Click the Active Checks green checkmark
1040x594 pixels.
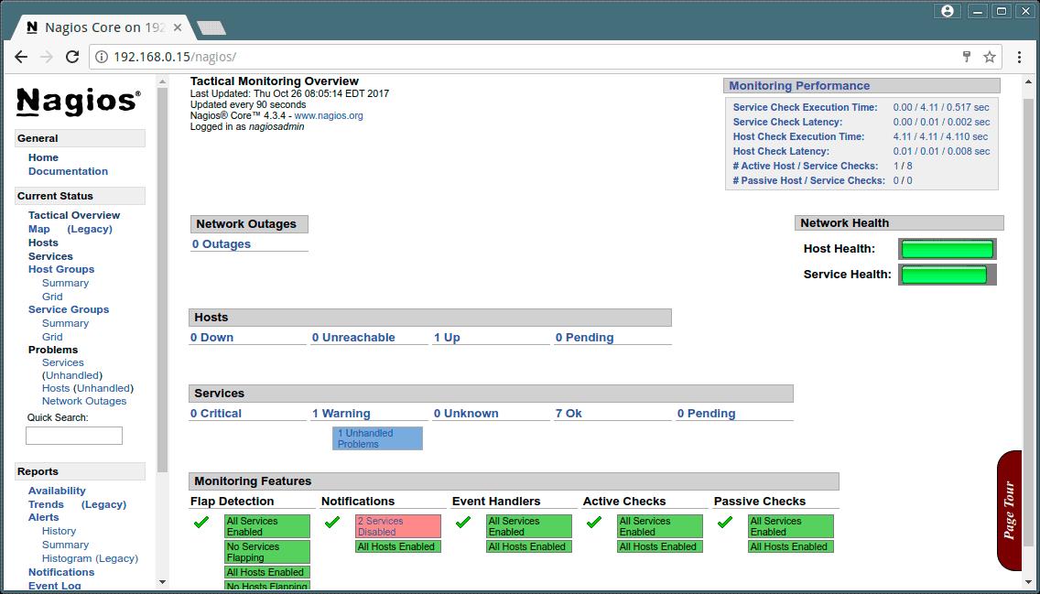point(595,524)
